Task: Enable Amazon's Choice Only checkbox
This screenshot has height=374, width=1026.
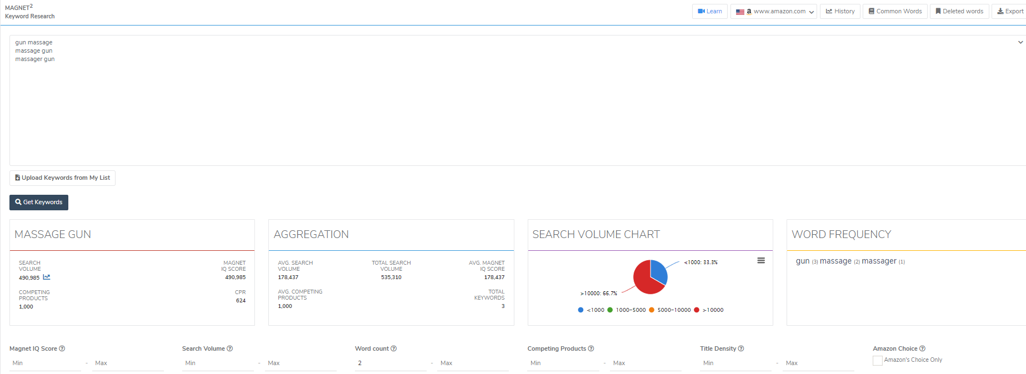Action: [x=878, y=361]
